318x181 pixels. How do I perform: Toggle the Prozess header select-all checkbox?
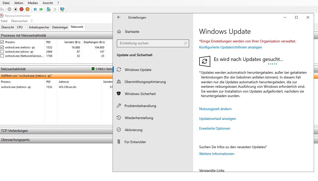point(2,42)
